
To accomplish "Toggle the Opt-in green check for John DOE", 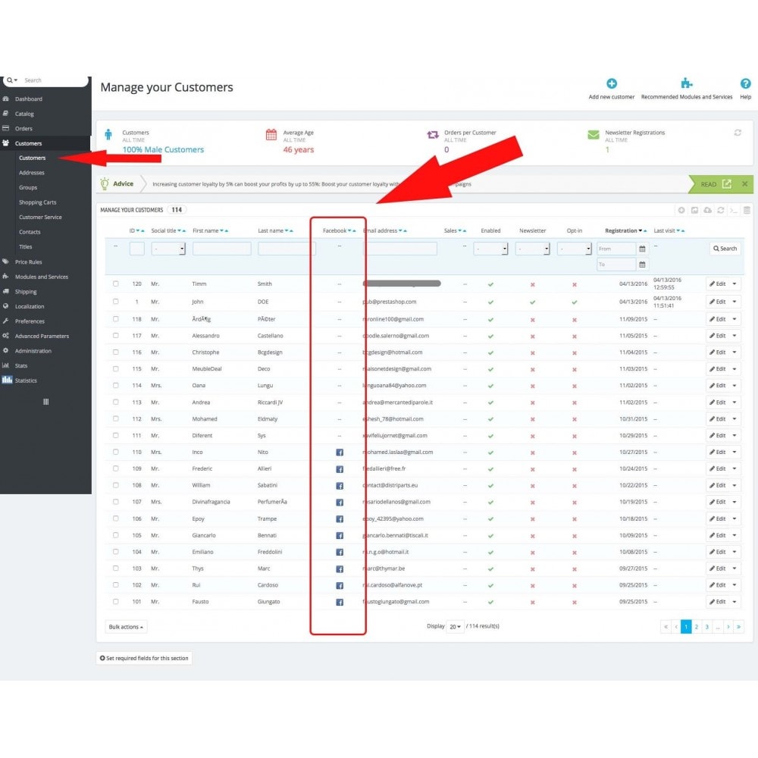I will point(575,302).
